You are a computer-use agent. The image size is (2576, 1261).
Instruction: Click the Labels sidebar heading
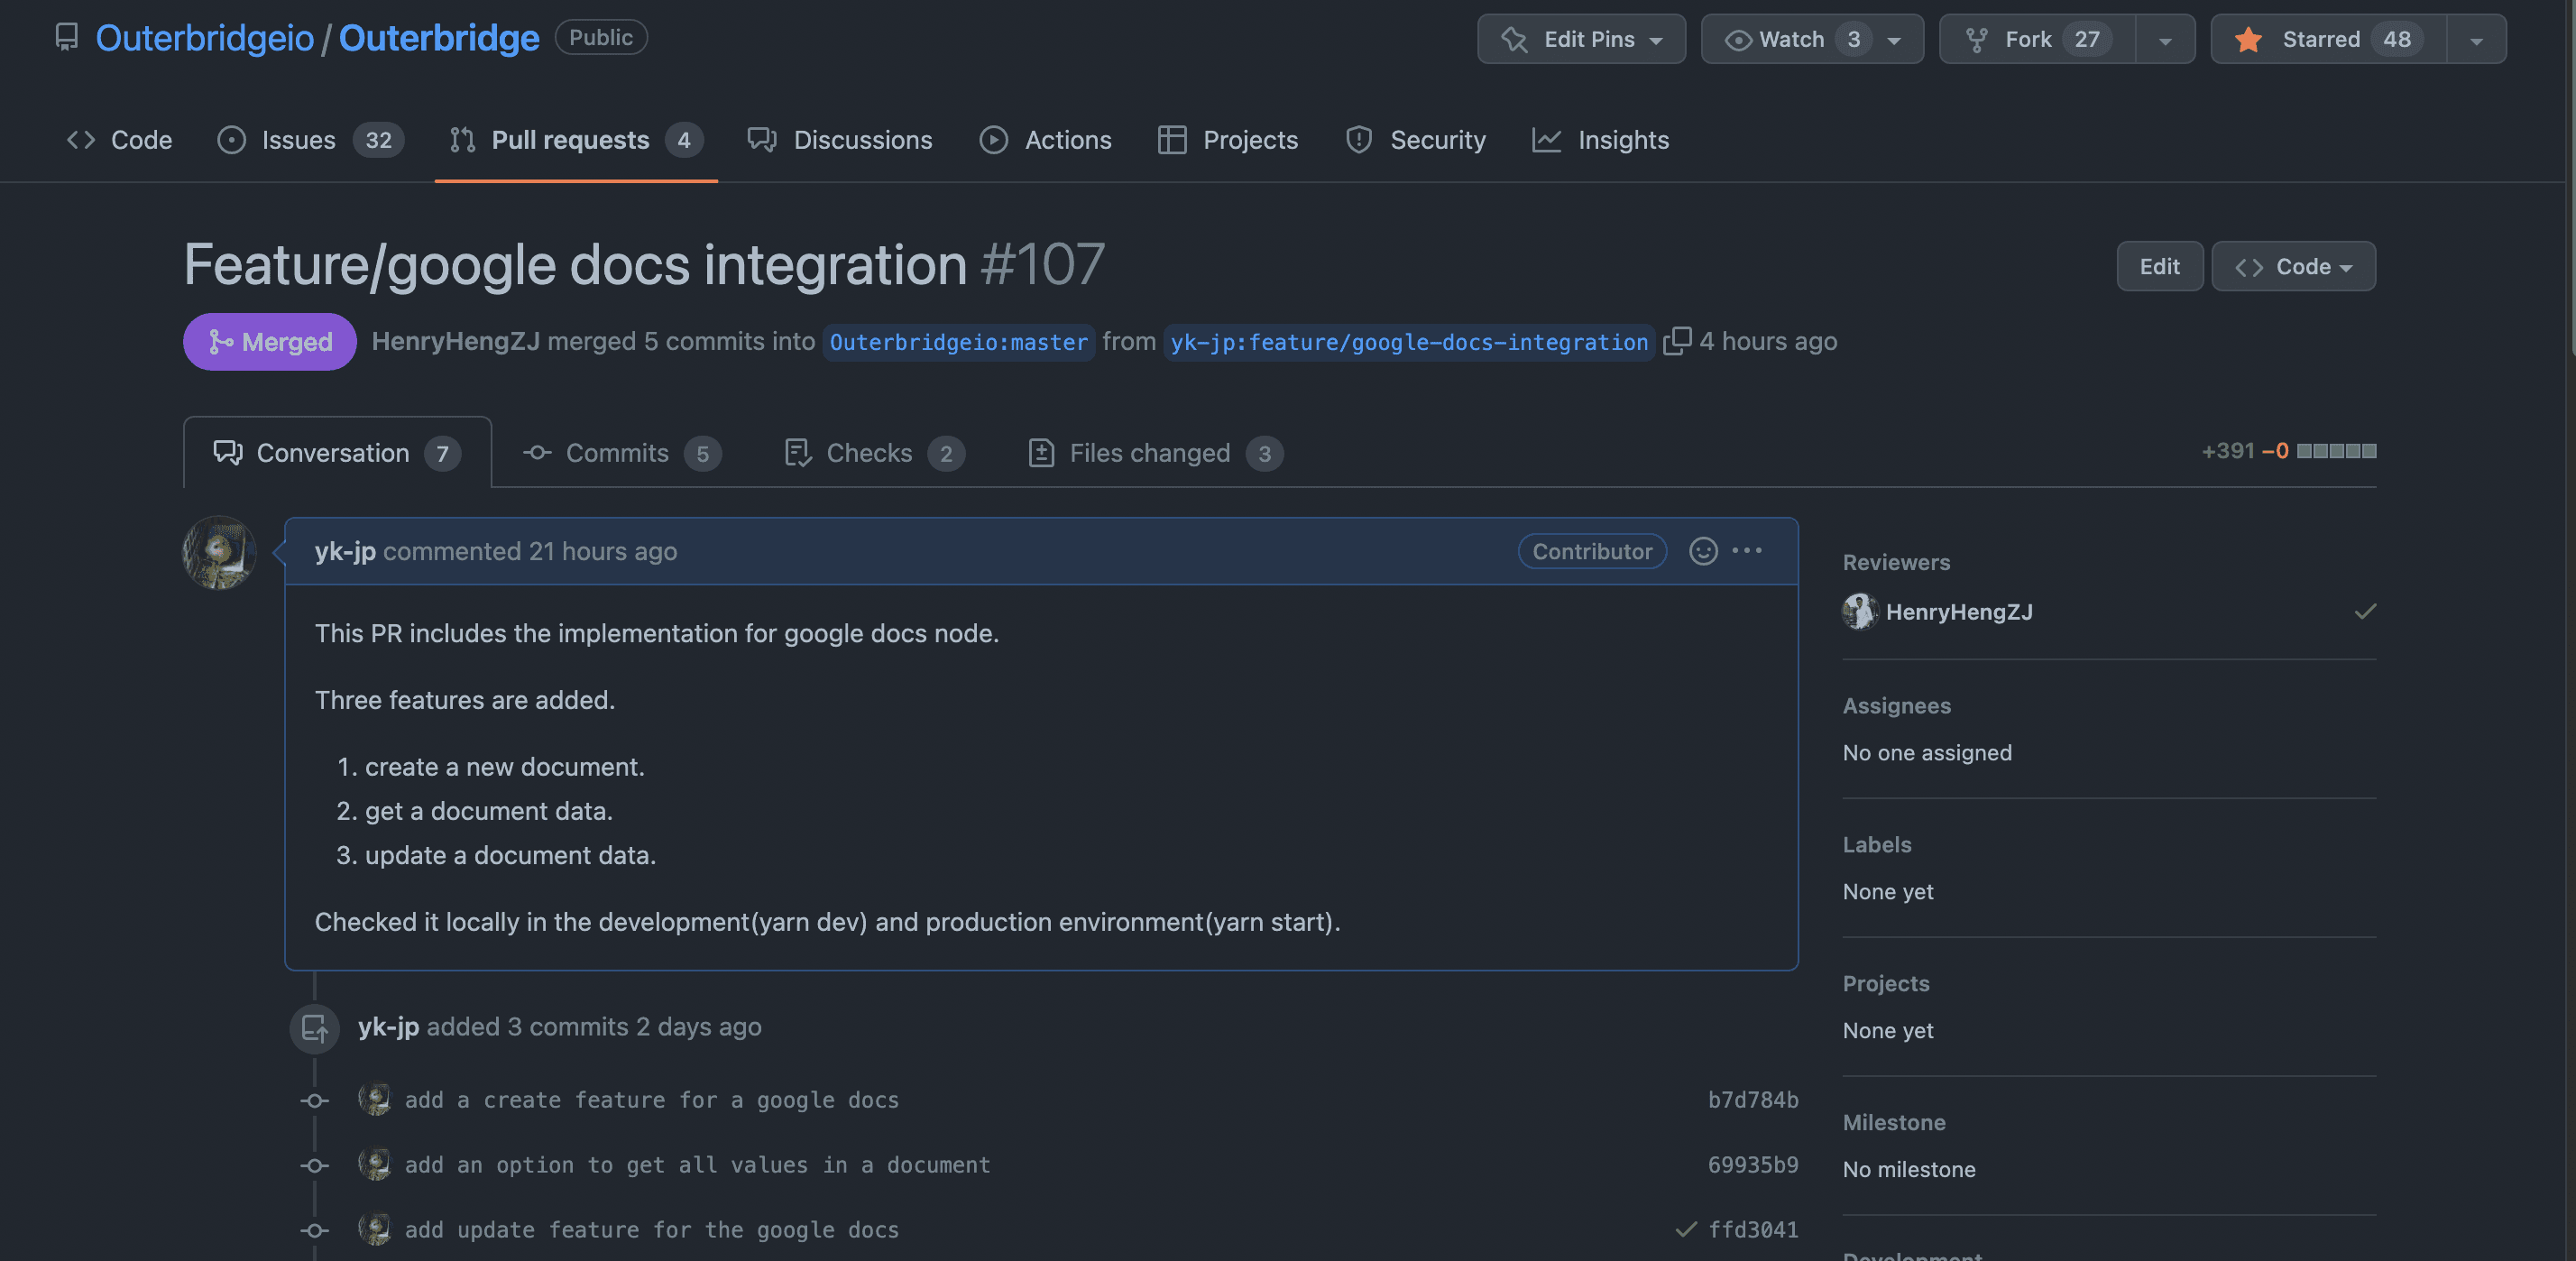tap(1877, 844)
